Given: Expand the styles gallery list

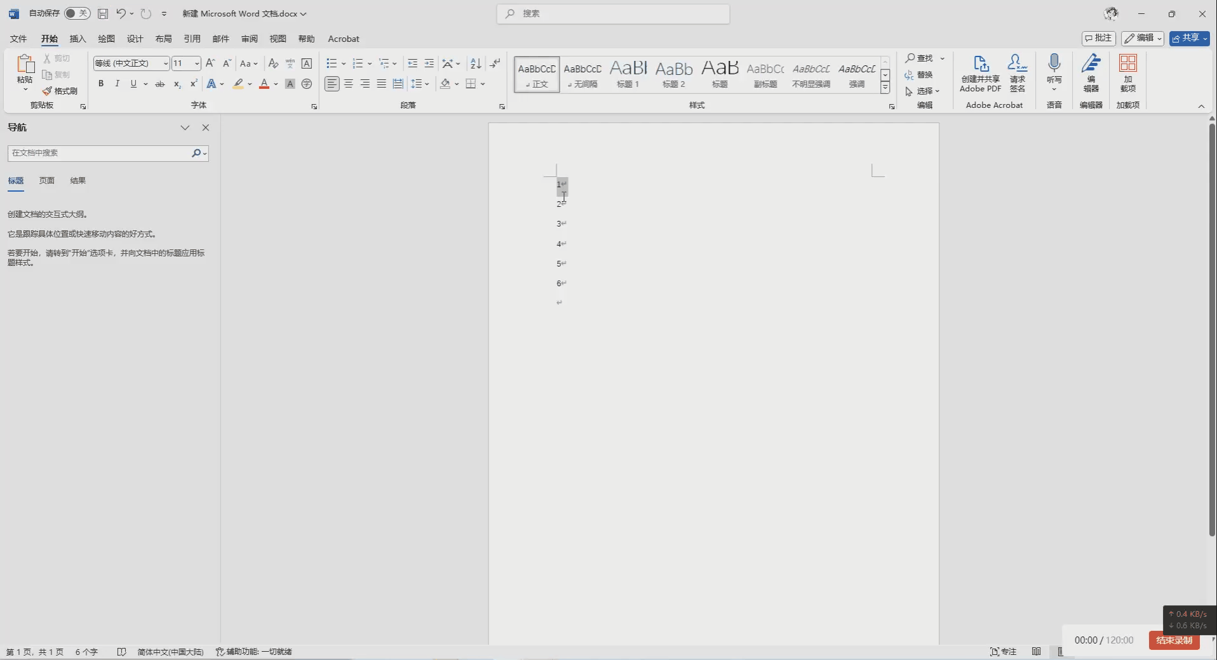Looking at the screenshot, I should pyautogui.click(x=885, y=88).
